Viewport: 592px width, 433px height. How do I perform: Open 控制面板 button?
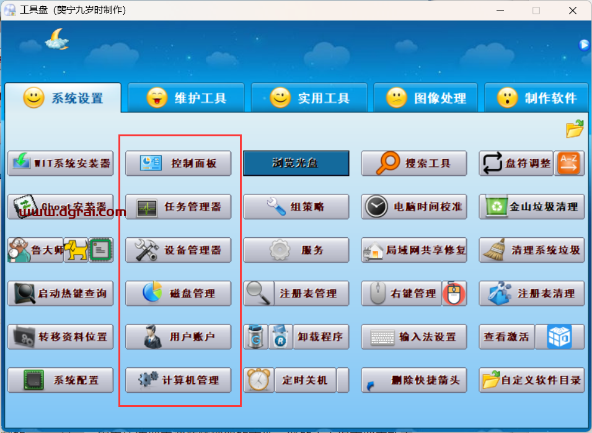tap(178, 164)
